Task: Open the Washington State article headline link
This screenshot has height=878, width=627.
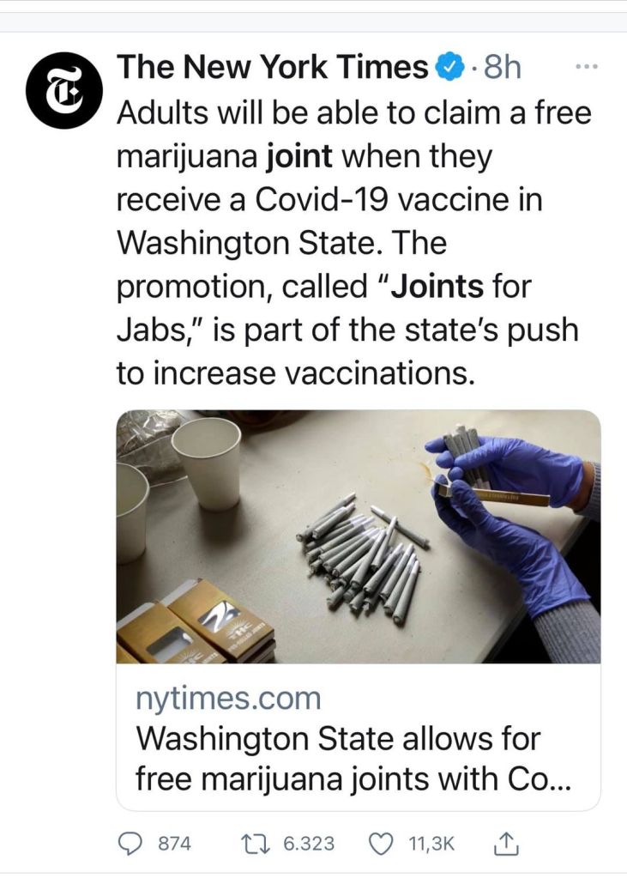Action: [x=353, y=759]
